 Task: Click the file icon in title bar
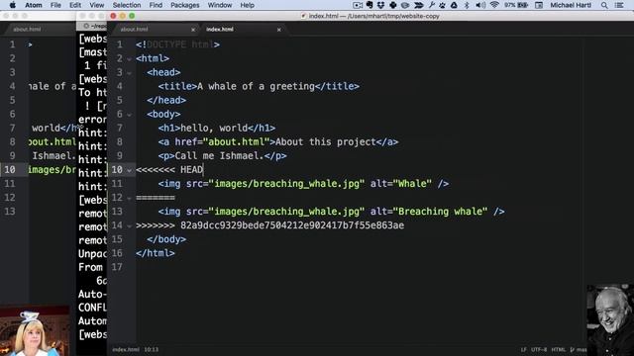(303, 16)
